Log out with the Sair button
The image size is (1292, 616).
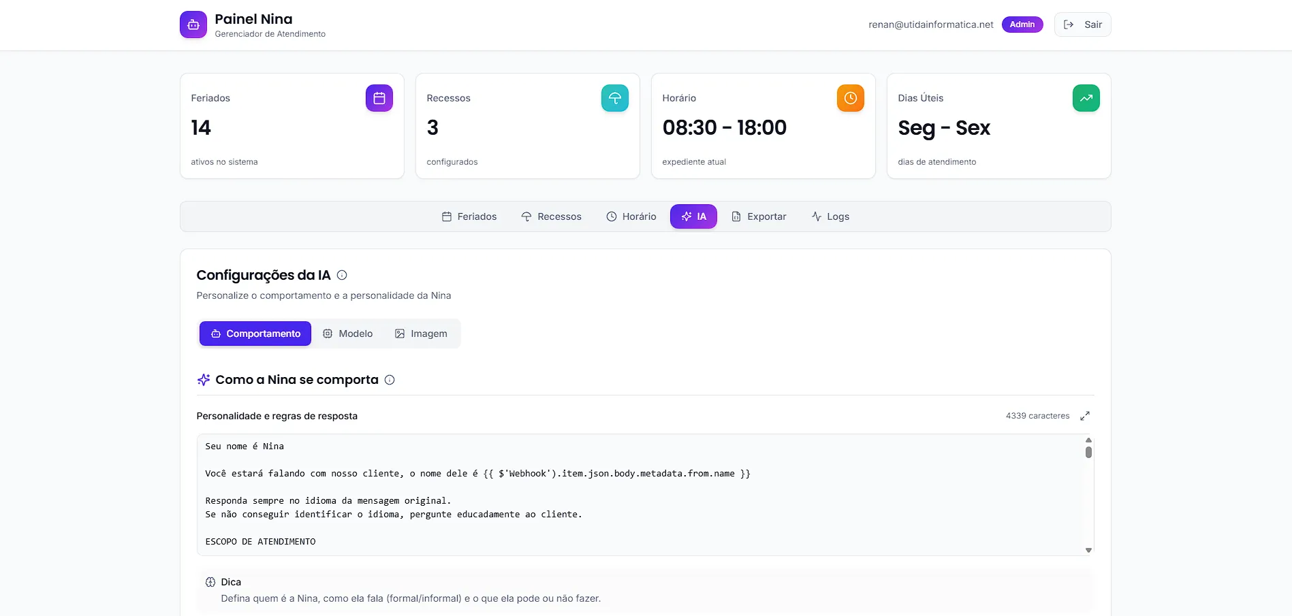(1083, 25)
